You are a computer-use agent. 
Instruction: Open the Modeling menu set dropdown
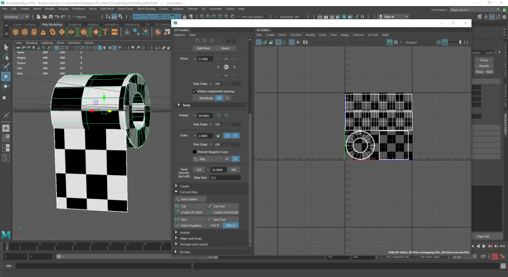pos(17,17)
